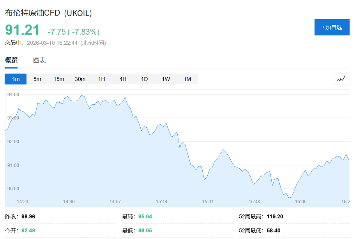Open the chart style line icon
357x239 pixels.
pos(341,78)
